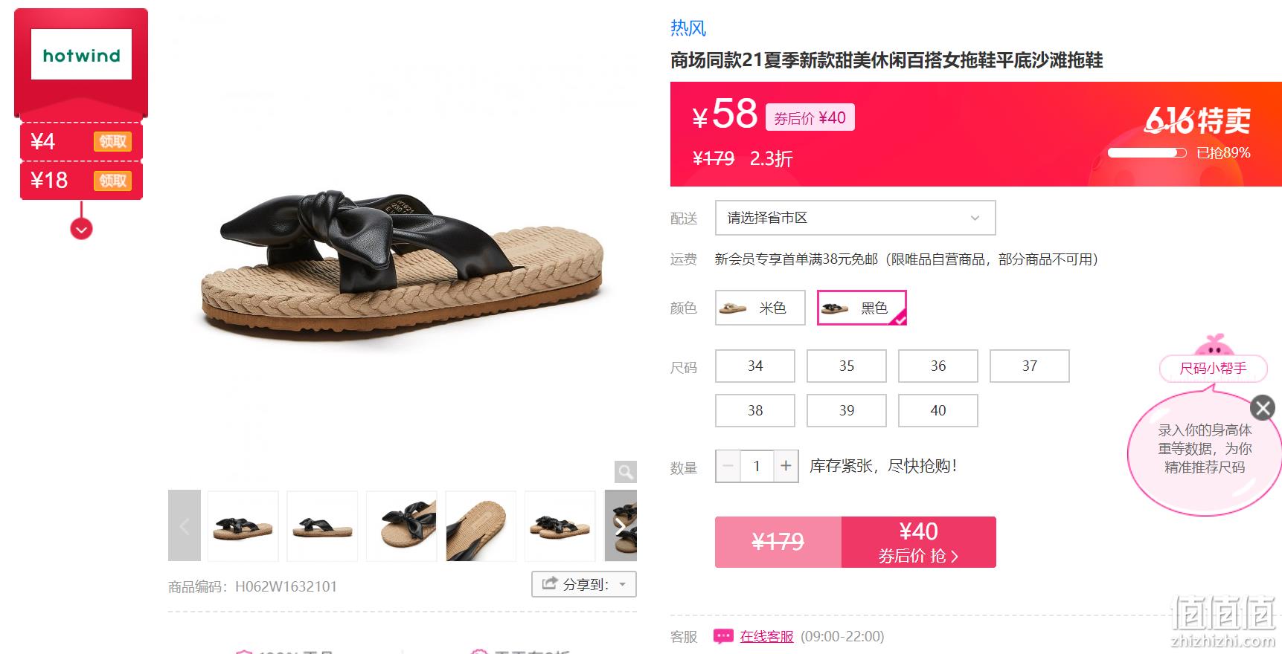
Task: Claim the ¥4 coupon
Action: [x=112, y=141]
